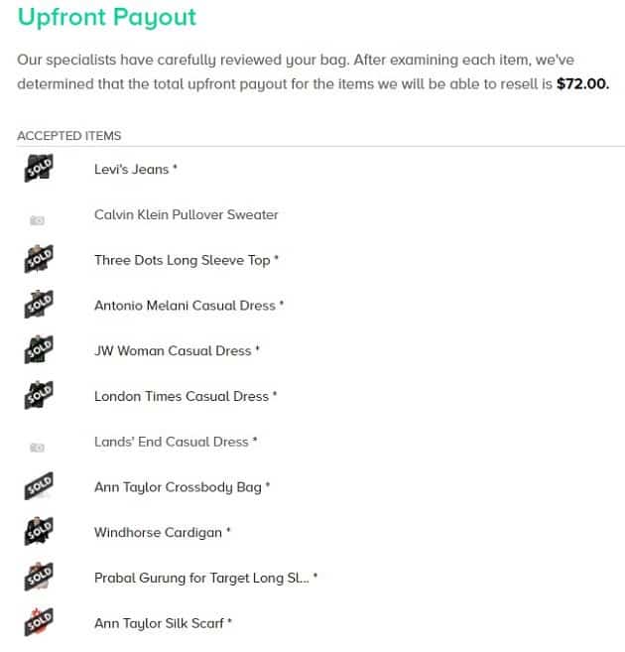Open the London Times Casual Dress thumbnail

(x=39, y=395)
